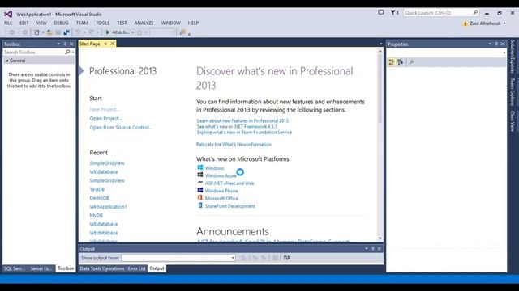Viewport: 519px width, 291px height.
Task: Collapse the General group in Toolbox
Action: click(x=6, y=61)
